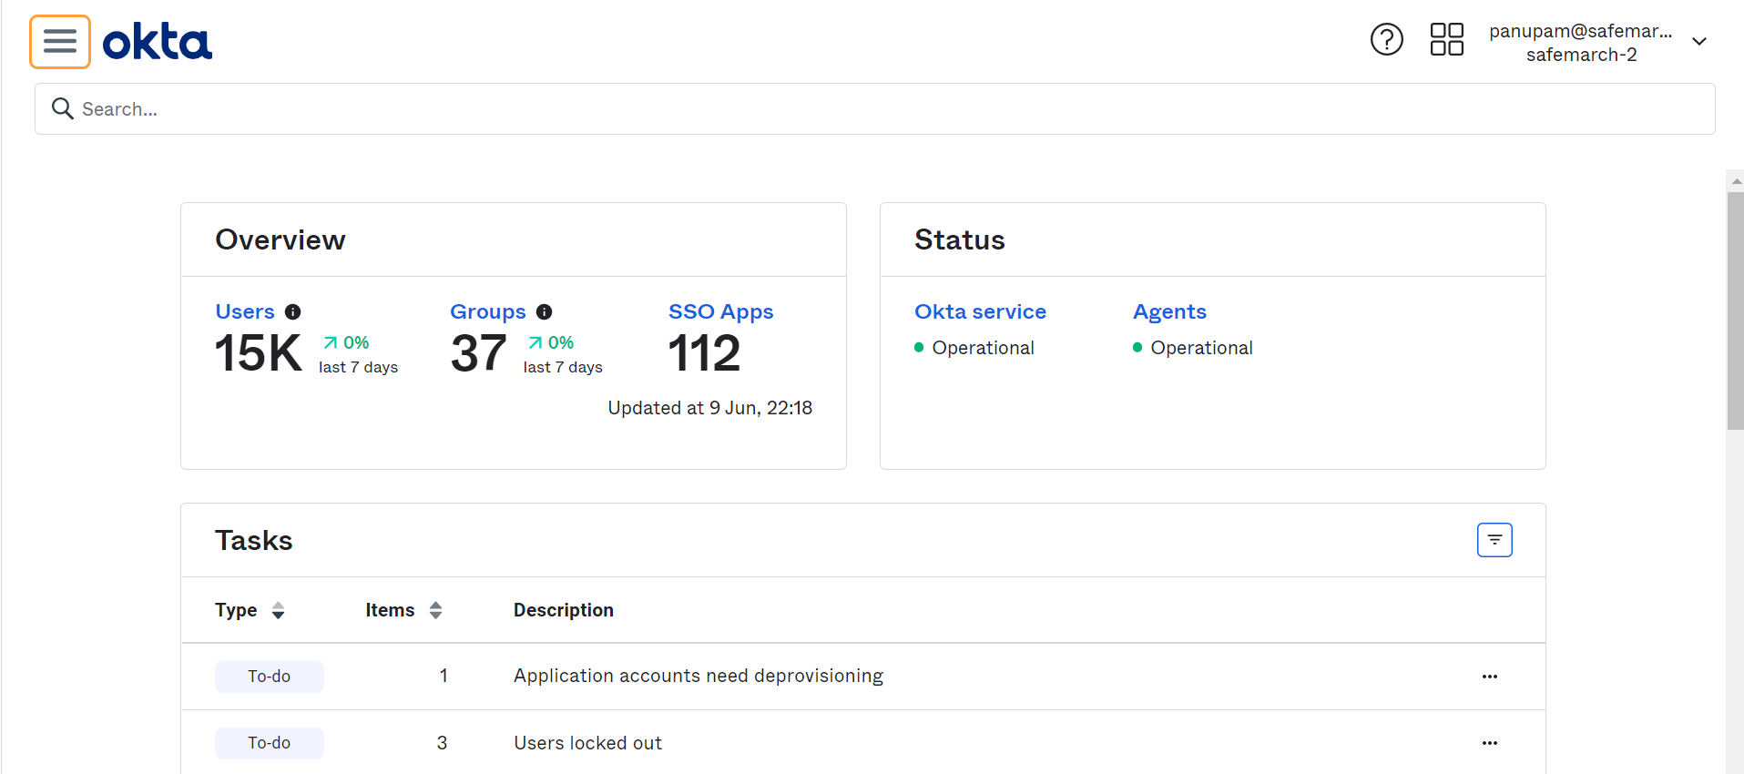Screen dimensions: 1744x774
Task: Click the page vertical scrollbar
Action: click(1735, 310)
